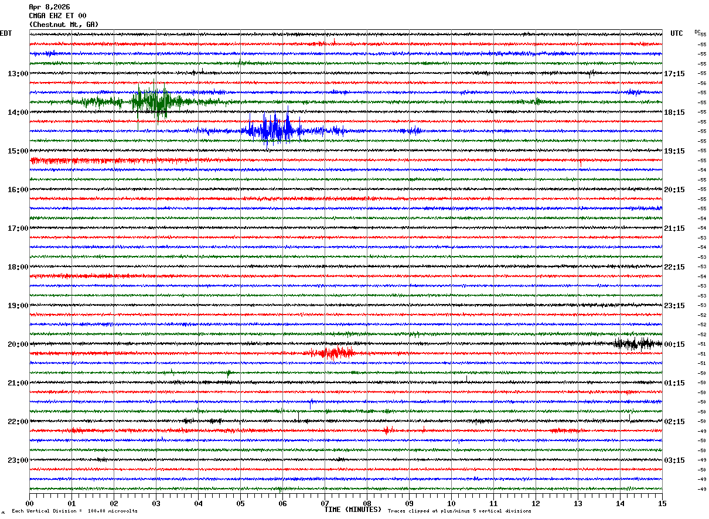Click the 23:00 EDT hour label
709x519 pixels.
(x=18, y=460)
